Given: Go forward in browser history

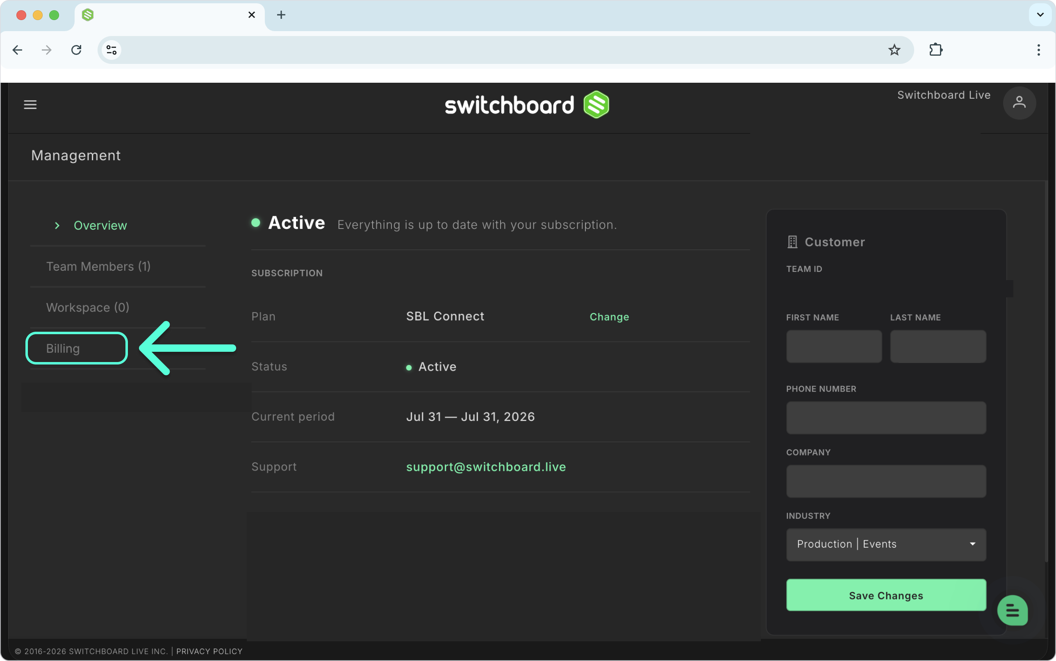Looking at the screenshot, I should click(47, 50).
